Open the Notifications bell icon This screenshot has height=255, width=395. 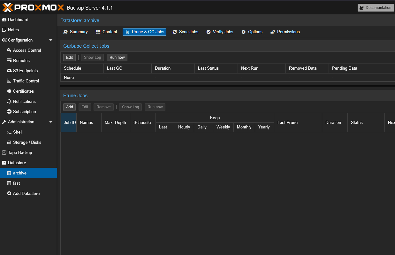pos(9,101)
